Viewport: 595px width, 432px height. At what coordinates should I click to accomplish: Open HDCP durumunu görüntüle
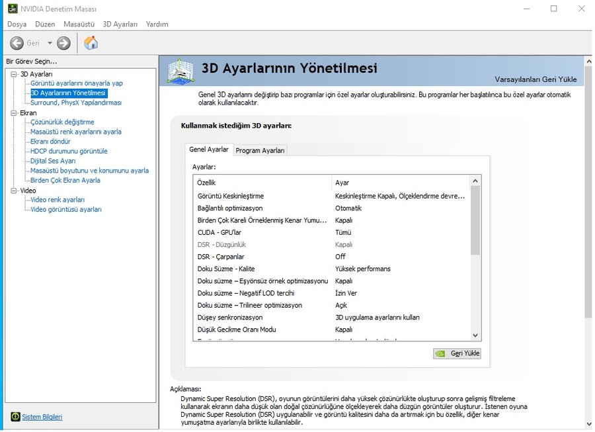pyautogui.click(x=69, y=151)
